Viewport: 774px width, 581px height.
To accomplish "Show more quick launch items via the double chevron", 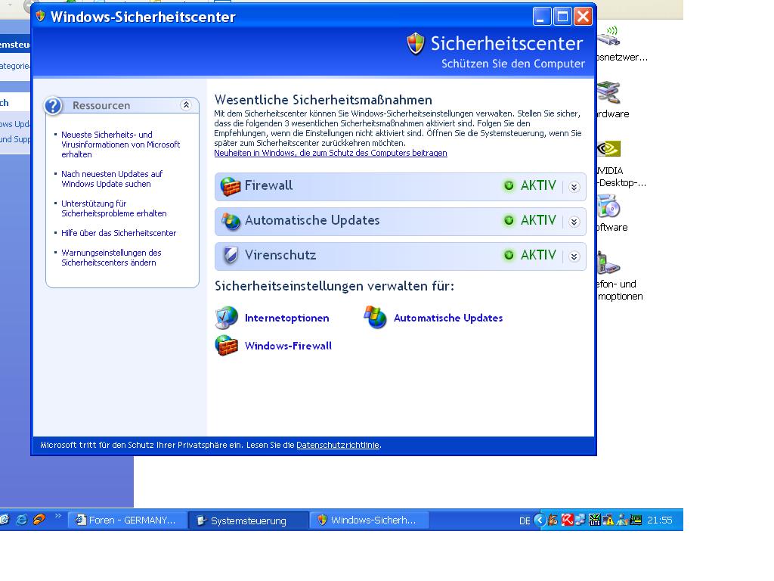I will coord(57,516).
